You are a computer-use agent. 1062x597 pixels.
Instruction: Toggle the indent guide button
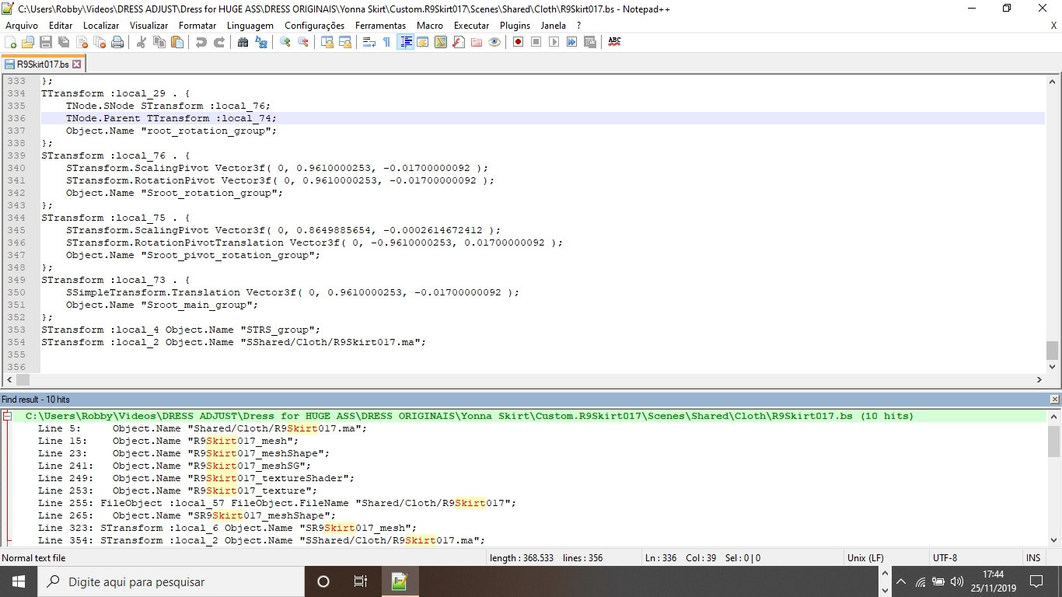[x=405, y=42]
